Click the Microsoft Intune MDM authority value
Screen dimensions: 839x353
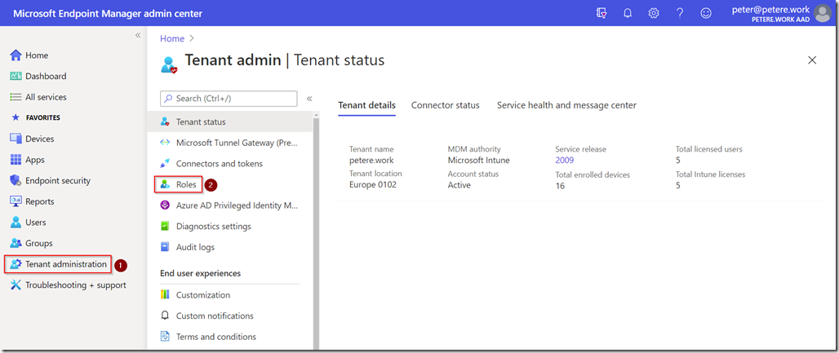479,160
